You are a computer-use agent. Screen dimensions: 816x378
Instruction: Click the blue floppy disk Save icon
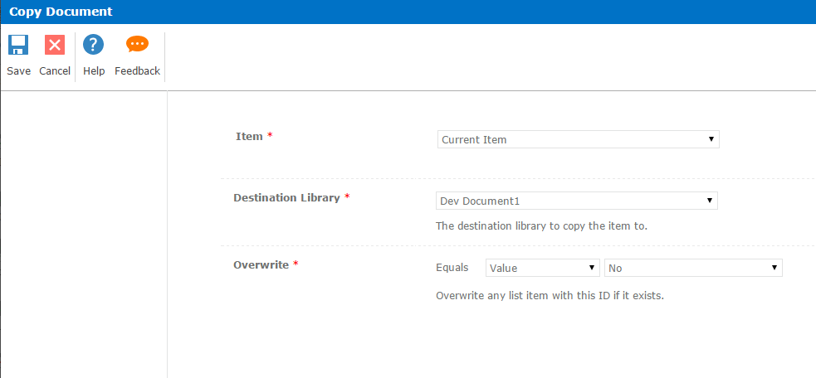(x=18, y=45)
